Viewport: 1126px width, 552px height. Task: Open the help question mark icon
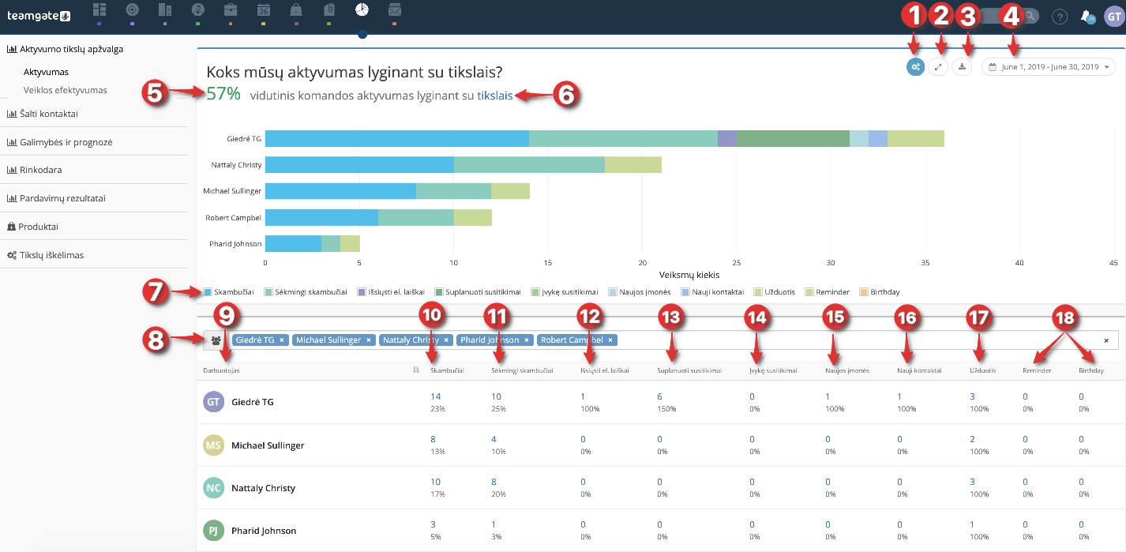point(1060,16)
